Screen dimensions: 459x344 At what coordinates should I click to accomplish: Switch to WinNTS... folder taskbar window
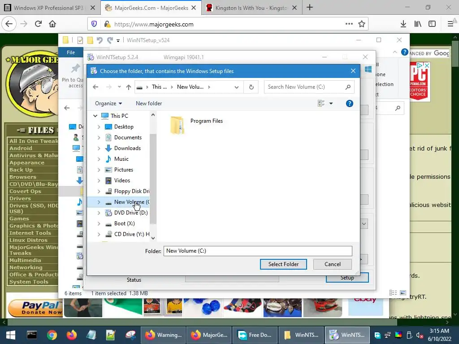pyautogui.click(x=302, y=335)
